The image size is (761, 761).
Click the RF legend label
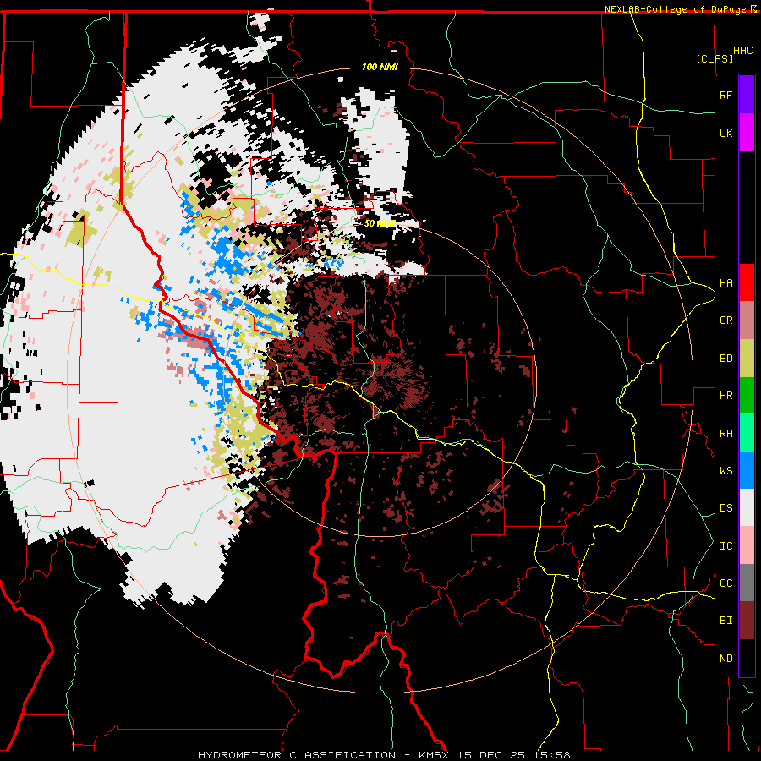726,95
